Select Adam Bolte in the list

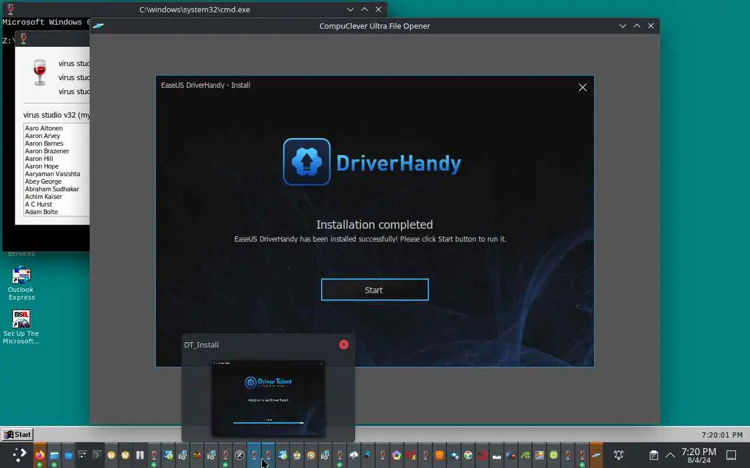click(x=42, y=212)
